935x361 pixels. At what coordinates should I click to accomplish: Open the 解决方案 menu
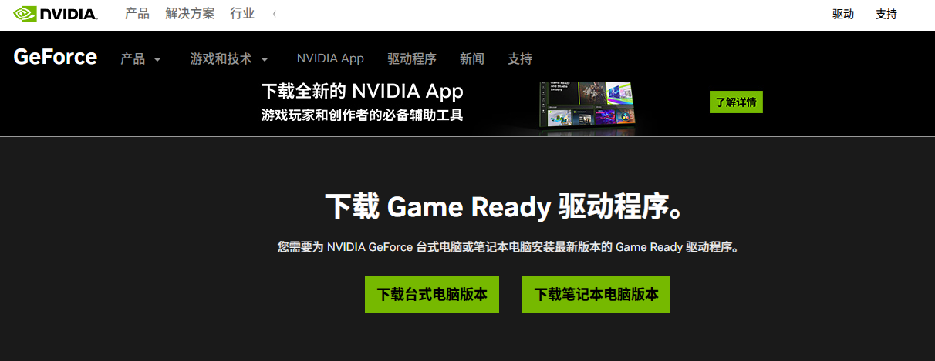pyautogui.click(x=190, y=14)
